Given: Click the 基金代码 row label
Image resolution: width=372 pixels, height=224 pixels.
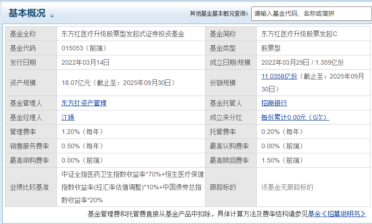Looking at the screenshot, I should click(23, 48).
